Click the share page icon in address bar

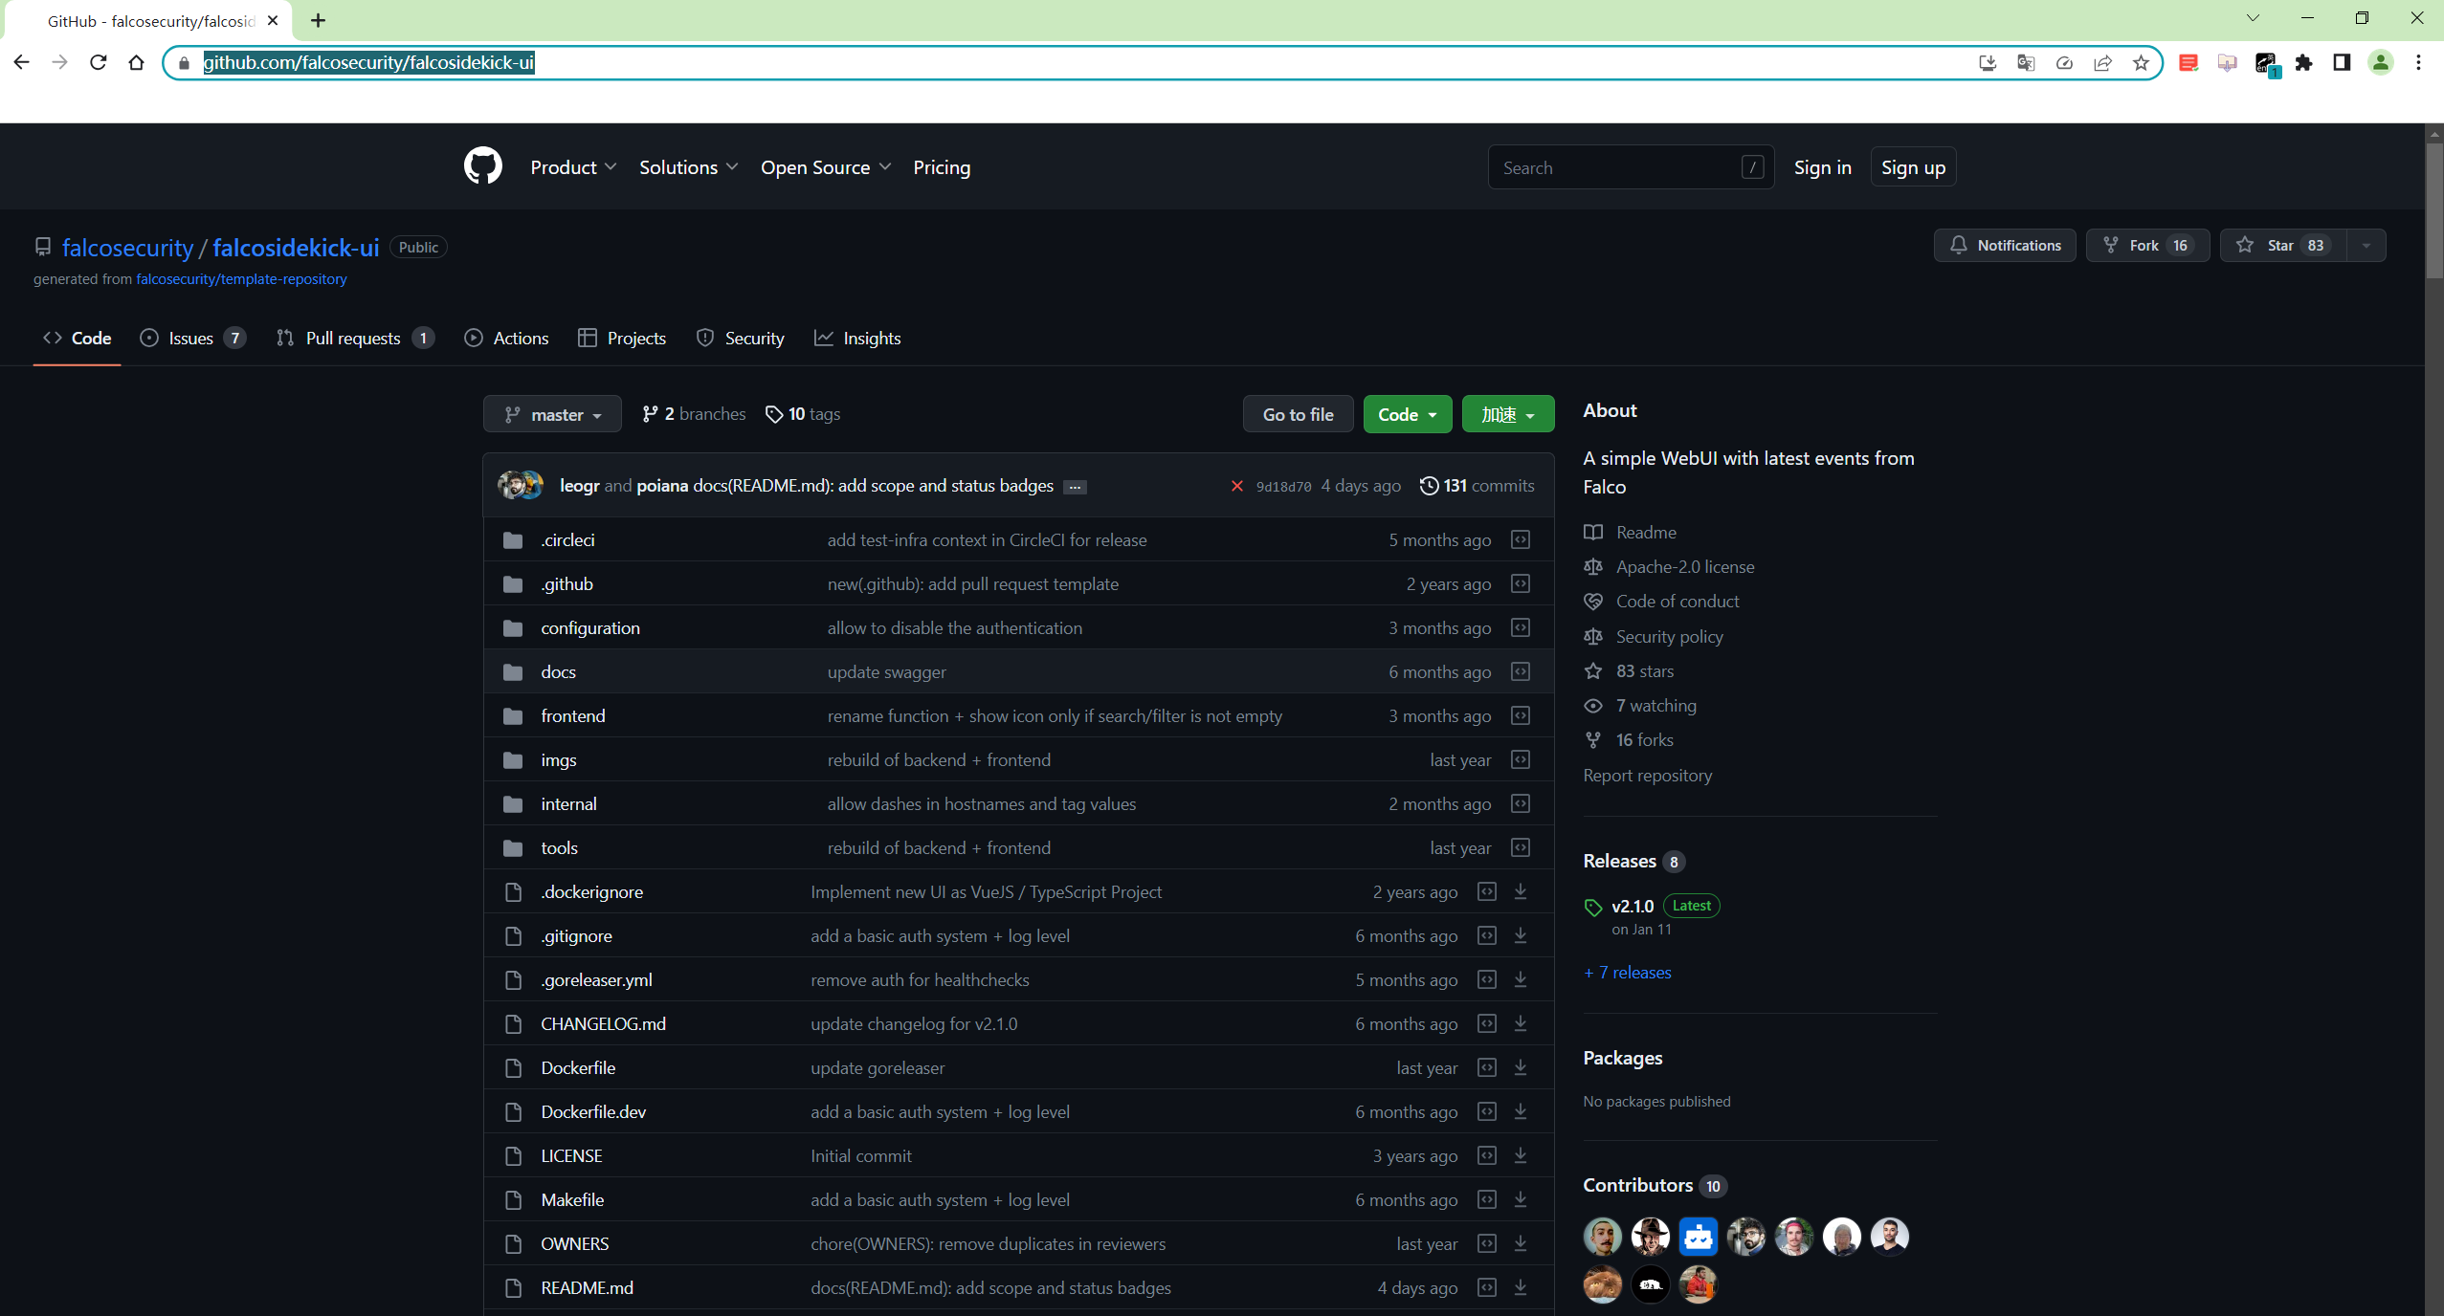click(2102, 63)
